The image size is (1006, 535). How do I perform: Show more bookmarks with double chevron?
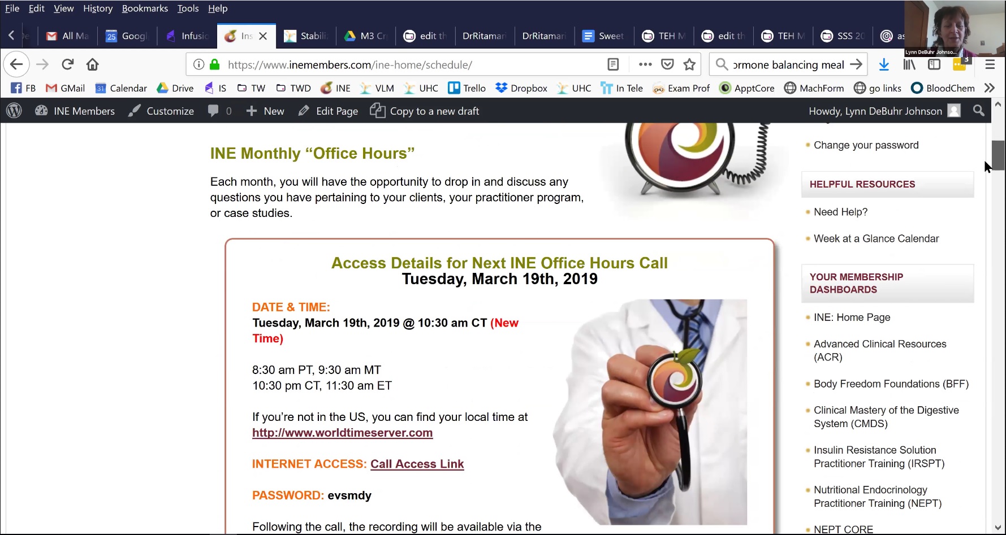click(989, 88)
